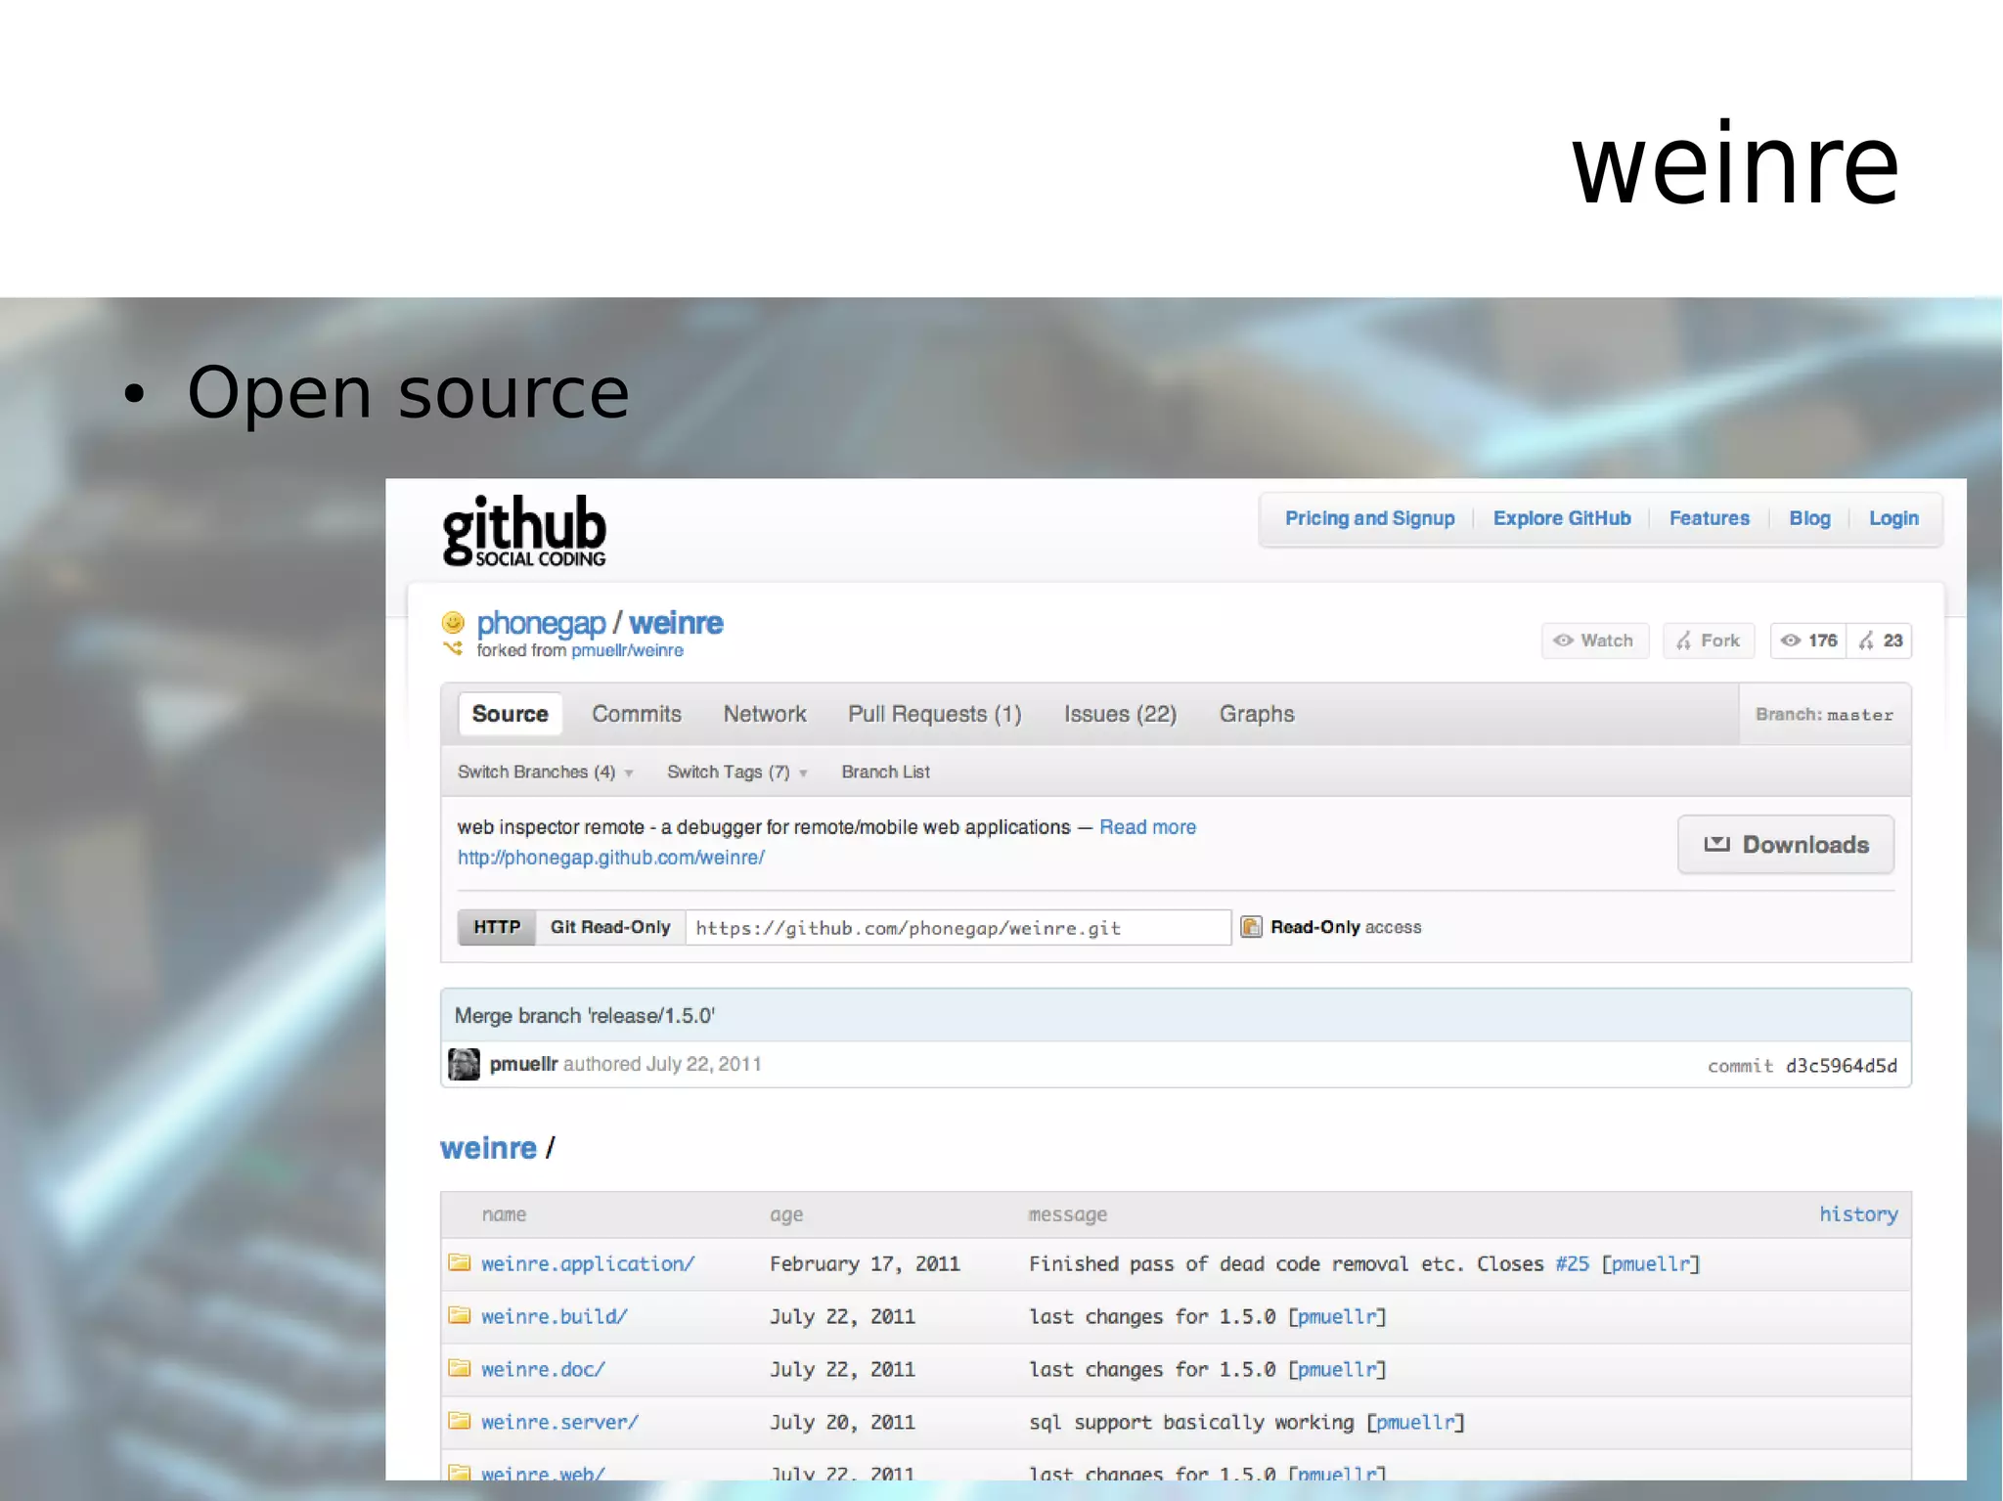Click the clipboard copy icon beside the git URL

point(1251,927)
